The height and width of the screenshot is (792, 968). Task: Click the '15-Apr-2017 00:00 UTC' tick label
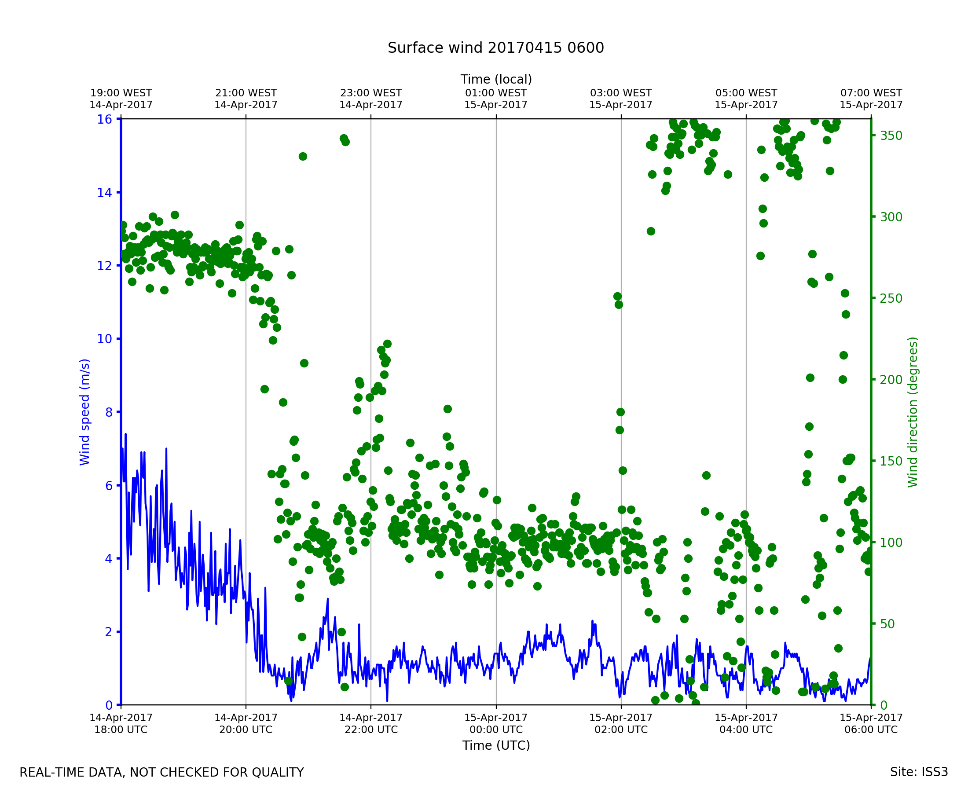pyautogui.click(x=496, y=723)
